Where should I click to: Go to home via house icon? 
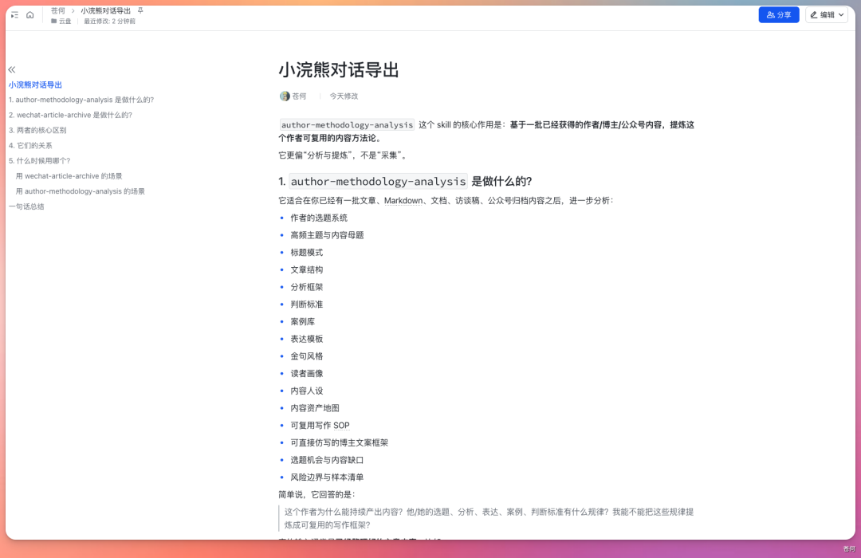30,15
